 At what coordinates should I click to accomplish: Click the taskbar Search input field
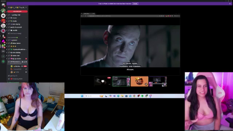pos(92,96)
